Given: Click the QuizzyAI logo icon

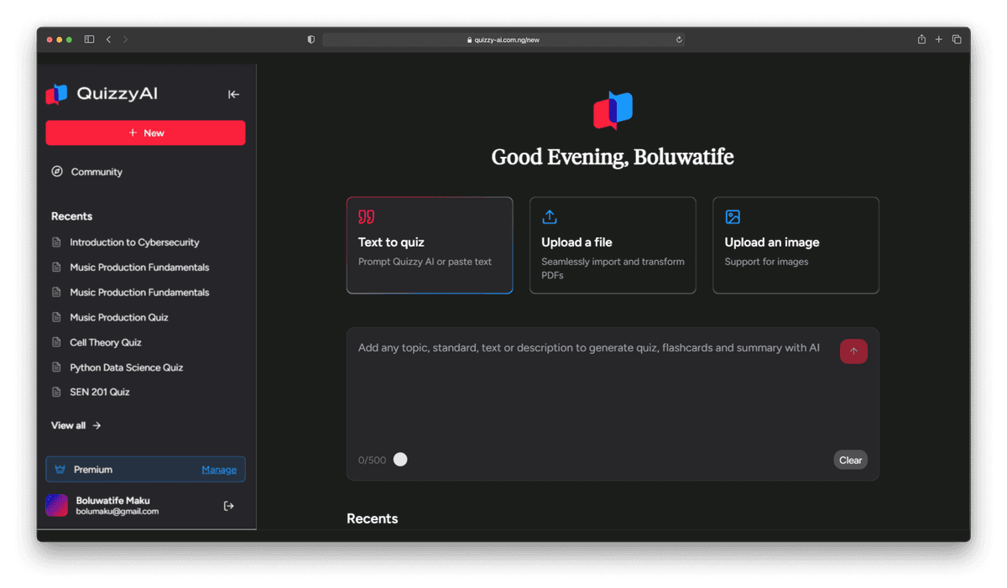Looking at the screenshot, I should pyautogui.click(x=55, y=93).
